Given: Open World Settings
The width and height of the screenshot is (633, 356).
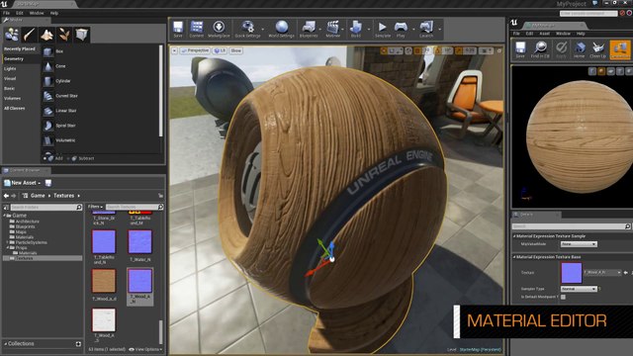Looking at the screenshot, I should pos(281,29).
